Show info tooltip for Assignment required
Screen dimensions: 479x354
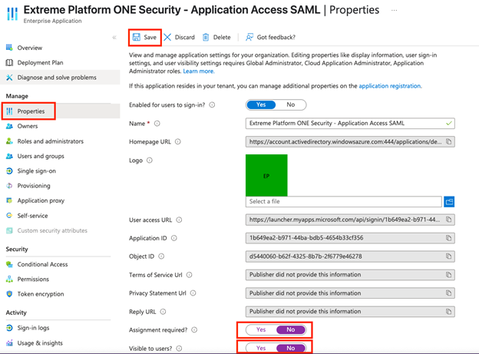pyautogui.click(x=194, y=330)
